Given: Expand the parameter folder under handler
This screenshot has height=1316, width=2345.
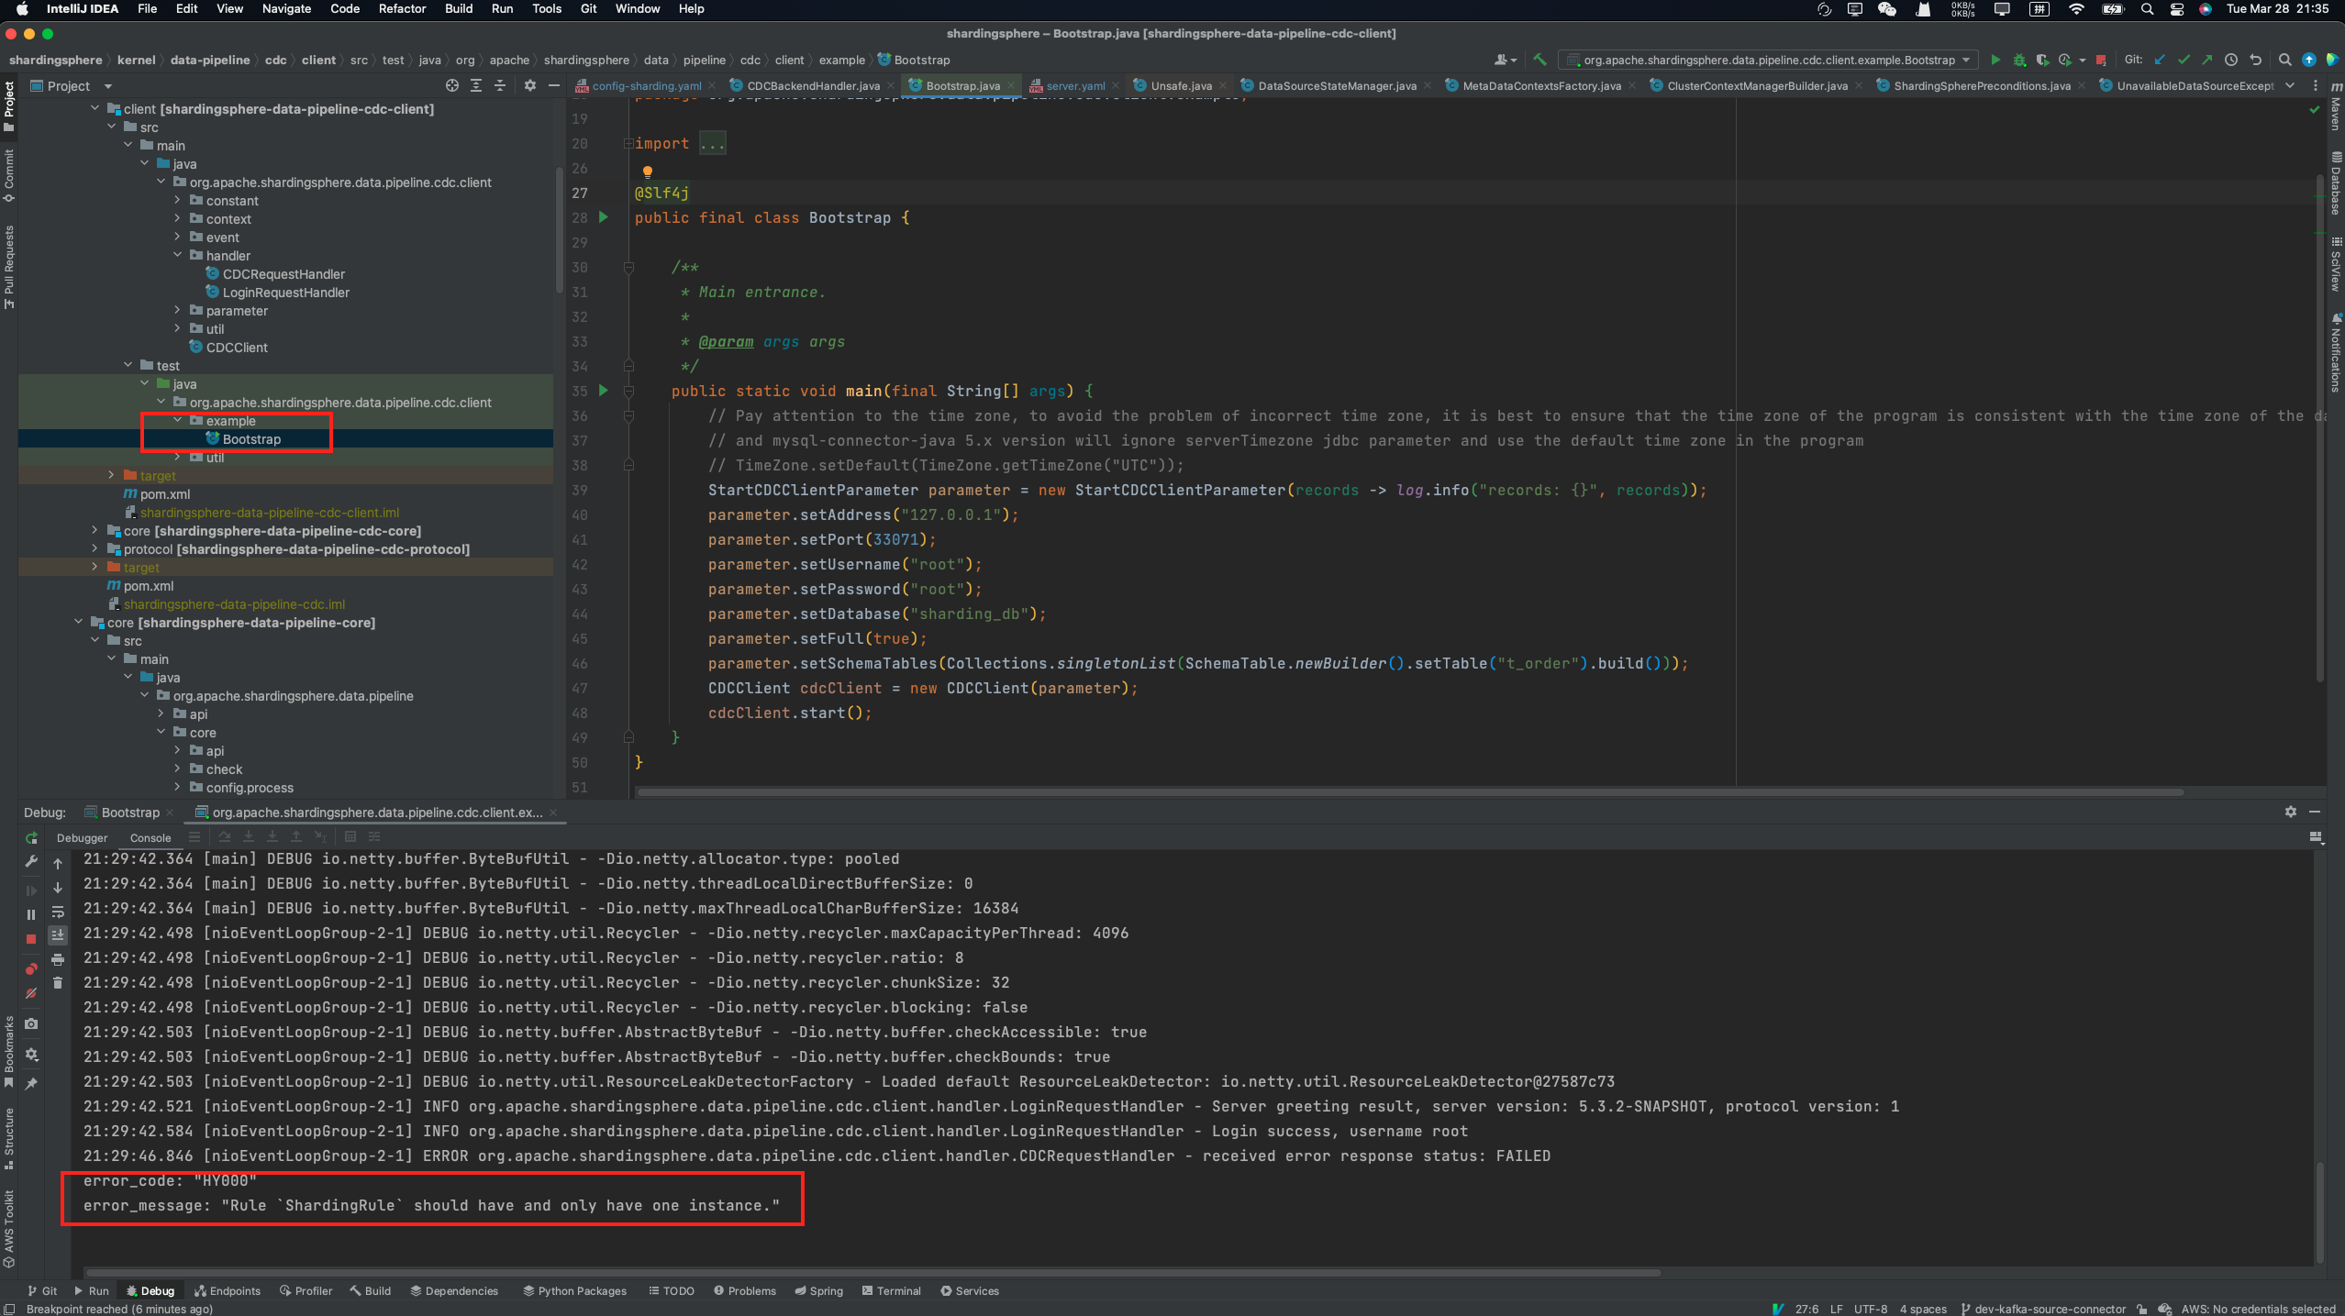Looking at the screenshot, I should (x=177, y=310).
